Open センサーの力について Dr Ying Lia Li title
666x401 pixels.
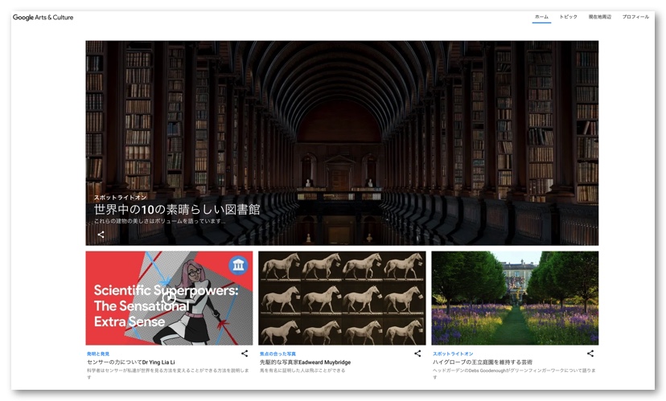pyautogui.click(x=130, y=362)
